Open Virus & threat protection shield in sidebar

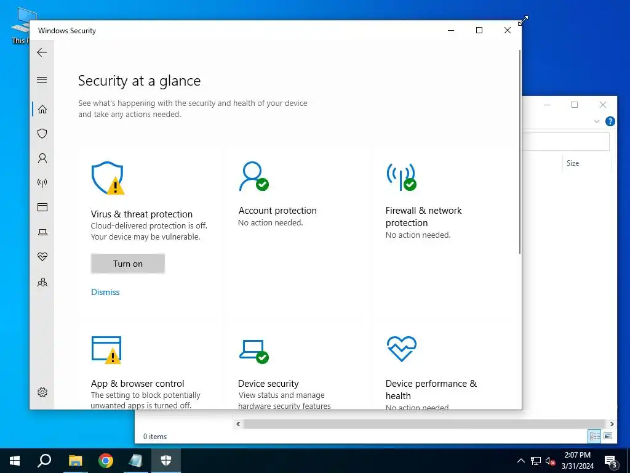[x=42, y=134]
